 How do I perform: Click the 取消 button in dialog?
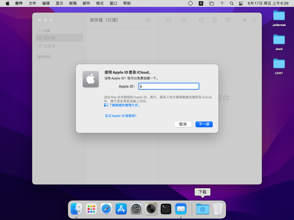point(183,124)
